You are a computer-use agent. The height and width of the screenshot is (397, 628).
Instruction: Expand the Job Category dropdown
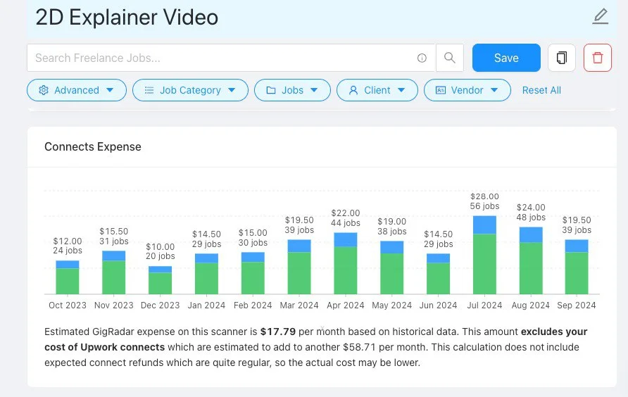pos(190,90)
